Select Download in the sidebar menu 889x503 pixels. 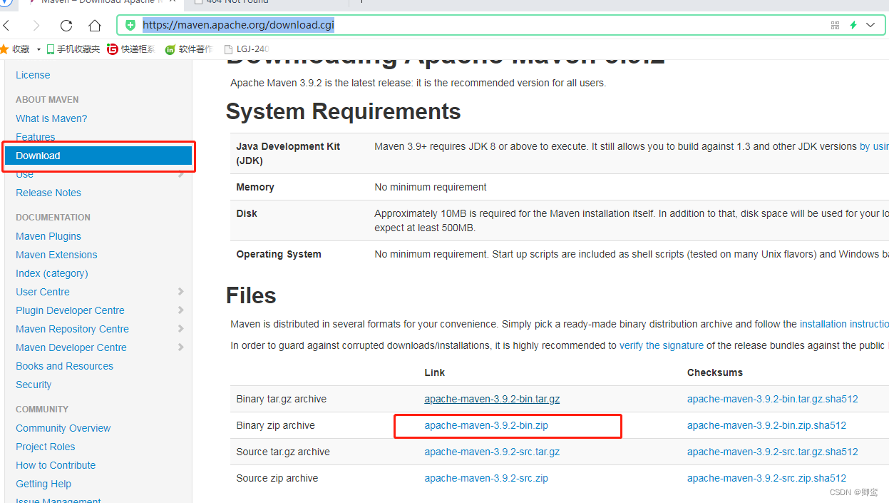(38, 155)
